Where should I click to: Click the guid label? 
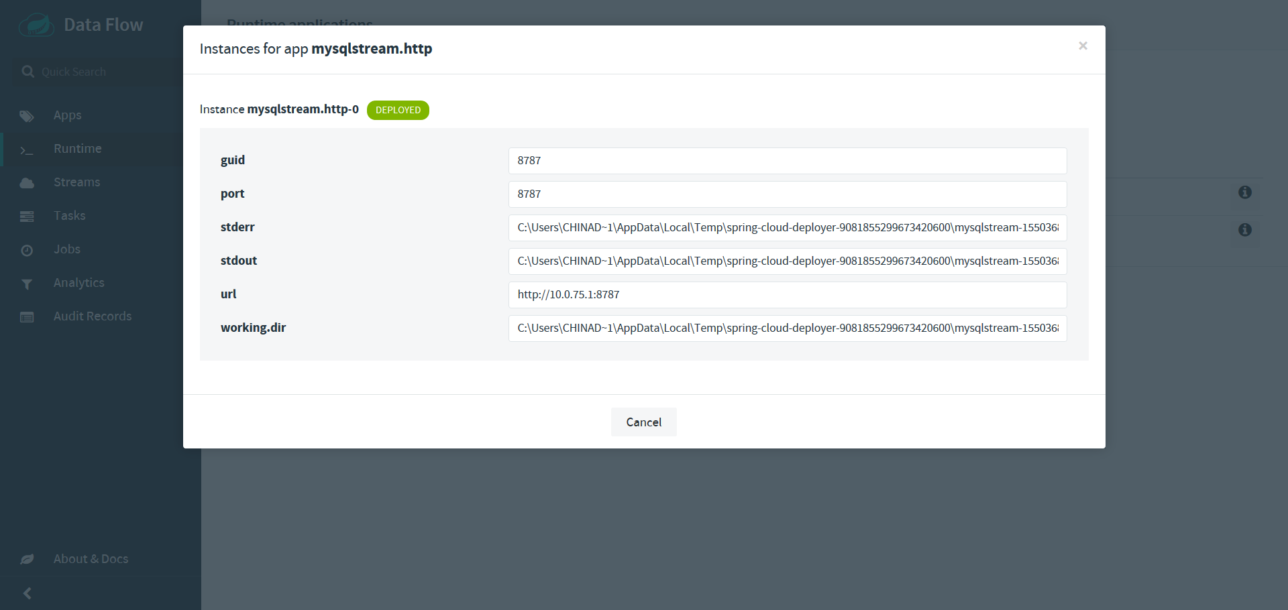point(233,160)
